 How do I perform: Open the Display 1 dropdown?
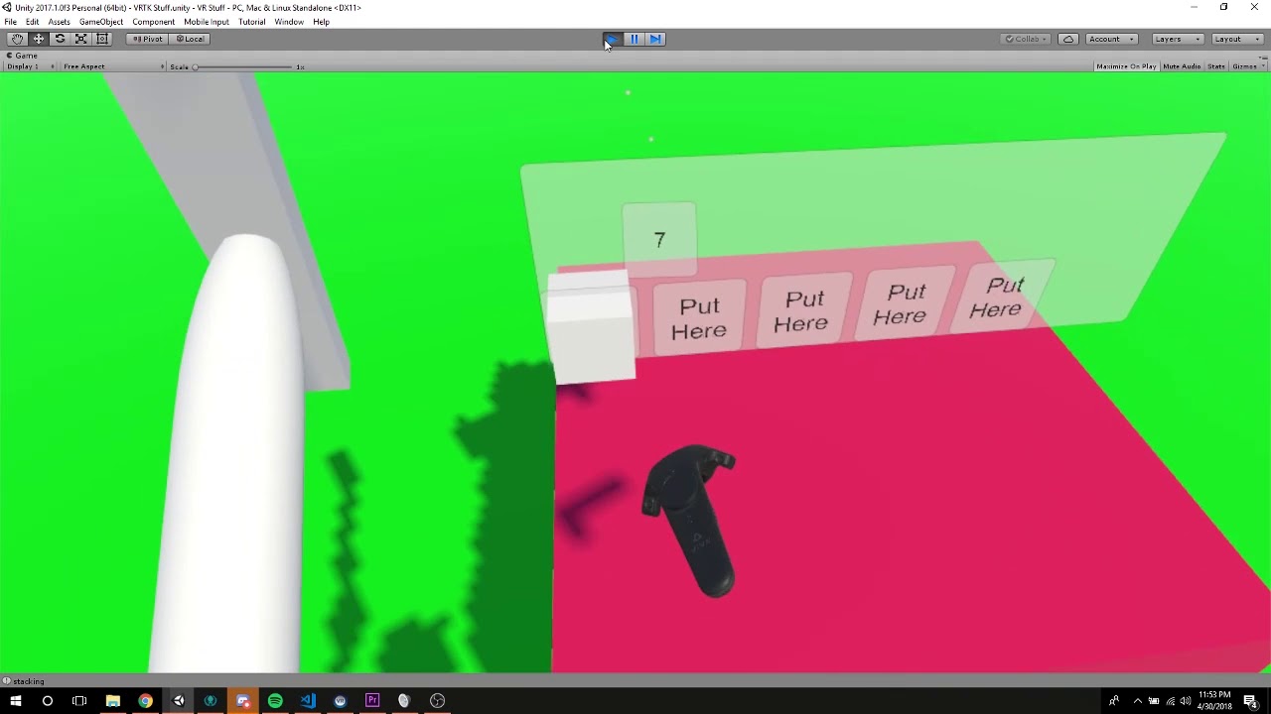[31, 66]
